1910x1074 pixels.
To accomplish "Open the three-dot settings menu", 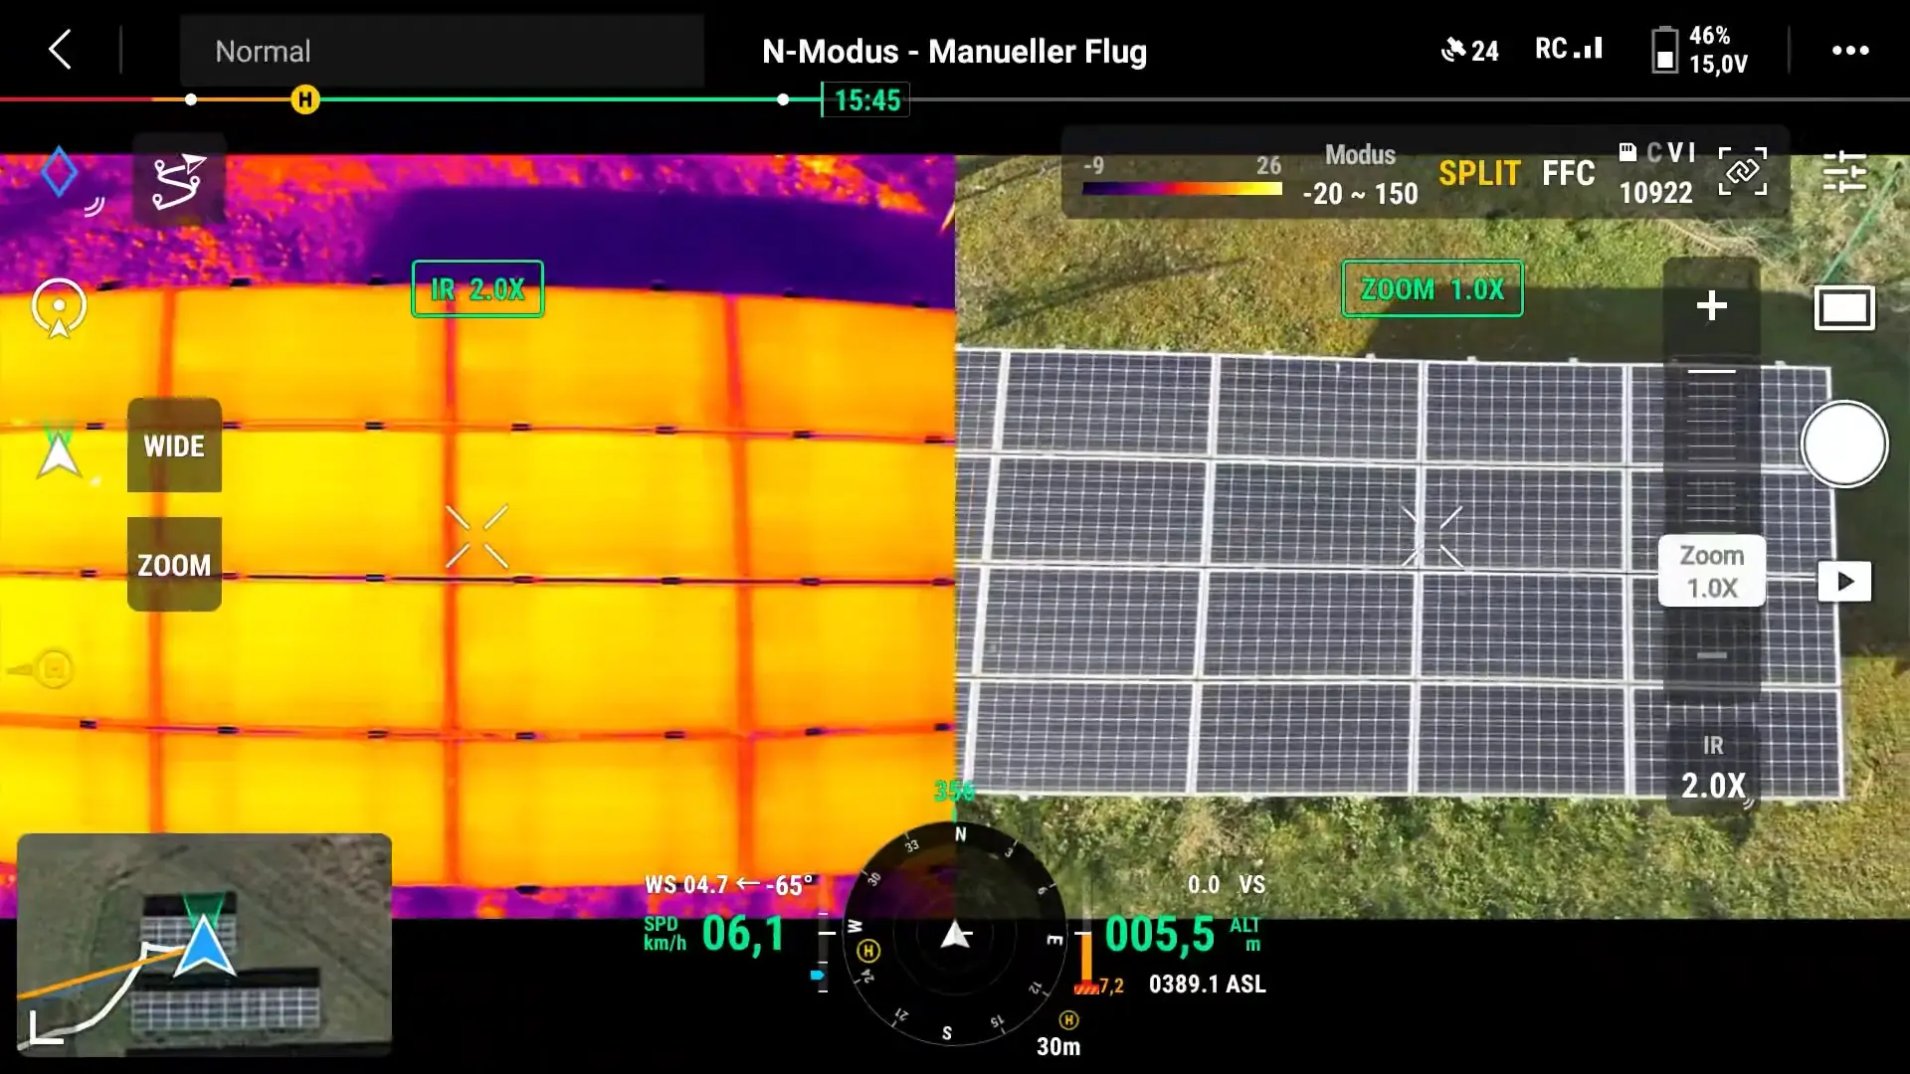I will [1850, 51].
